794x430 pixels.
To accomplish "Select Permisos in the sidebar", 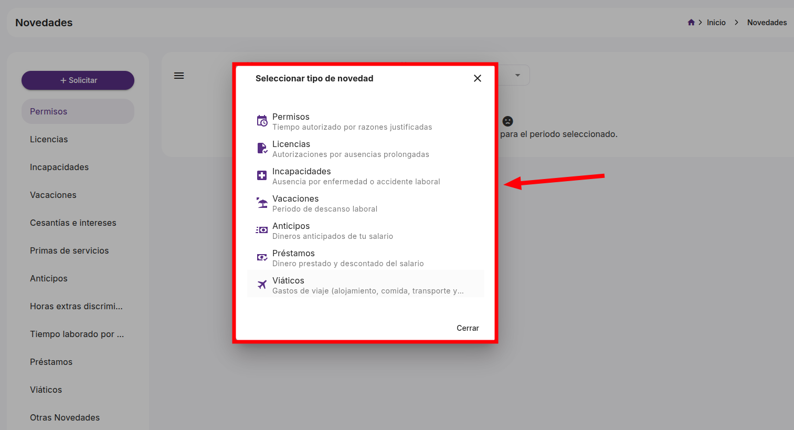I will click(78, 111).
